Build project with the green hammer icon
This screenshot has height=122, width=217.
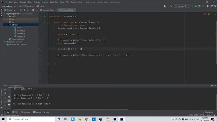tap(171, 6)
